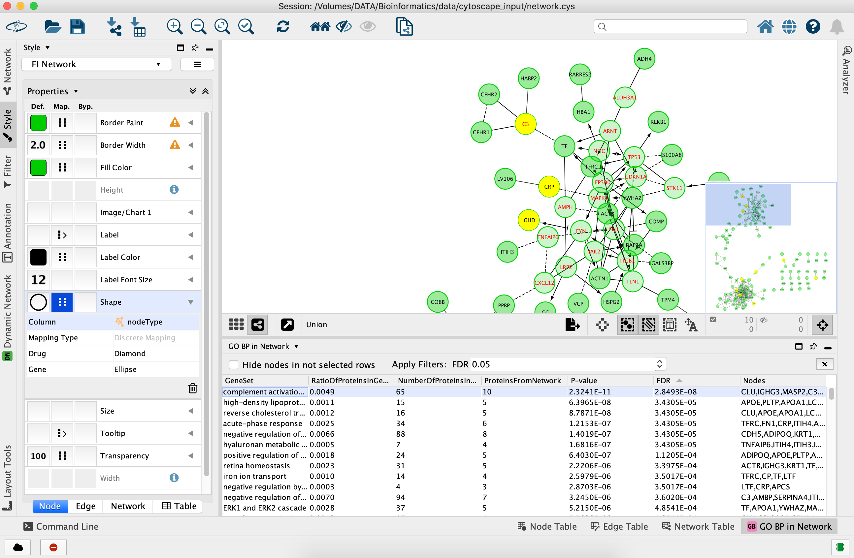Zoom to selected nodes icon
This screenshot has height=558, width=854.
(x=246, y=26)
